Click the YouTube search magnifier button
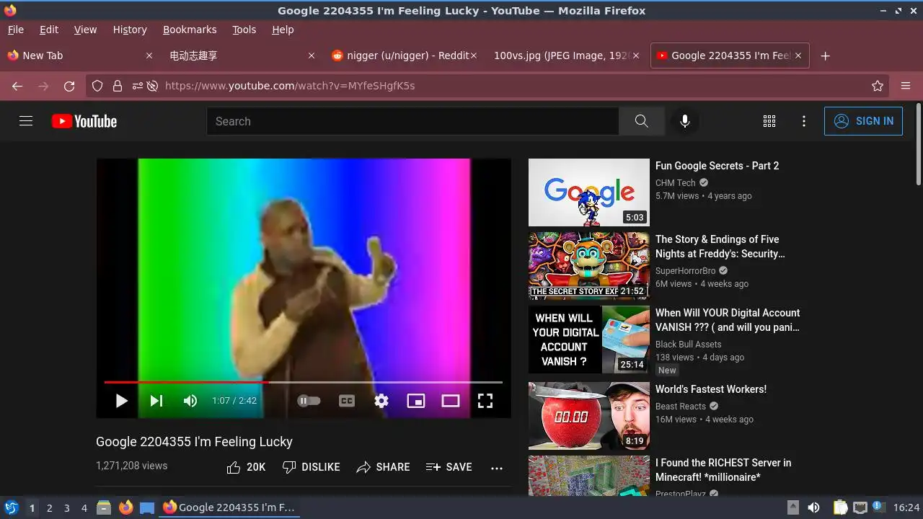 (x=641, y=121)
